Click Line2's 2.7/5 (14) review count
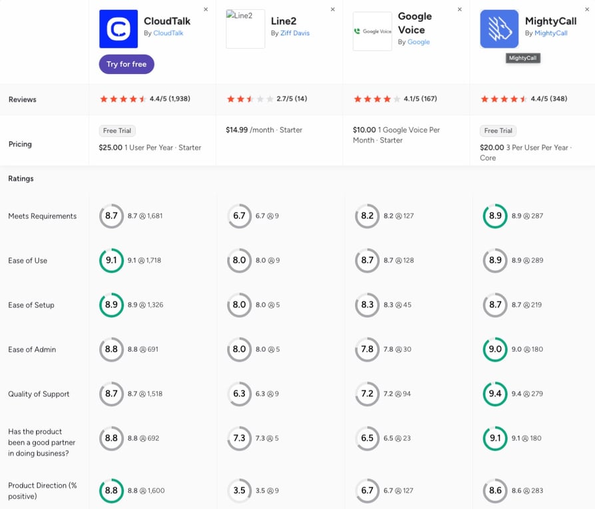 click(x=292, y=99)
